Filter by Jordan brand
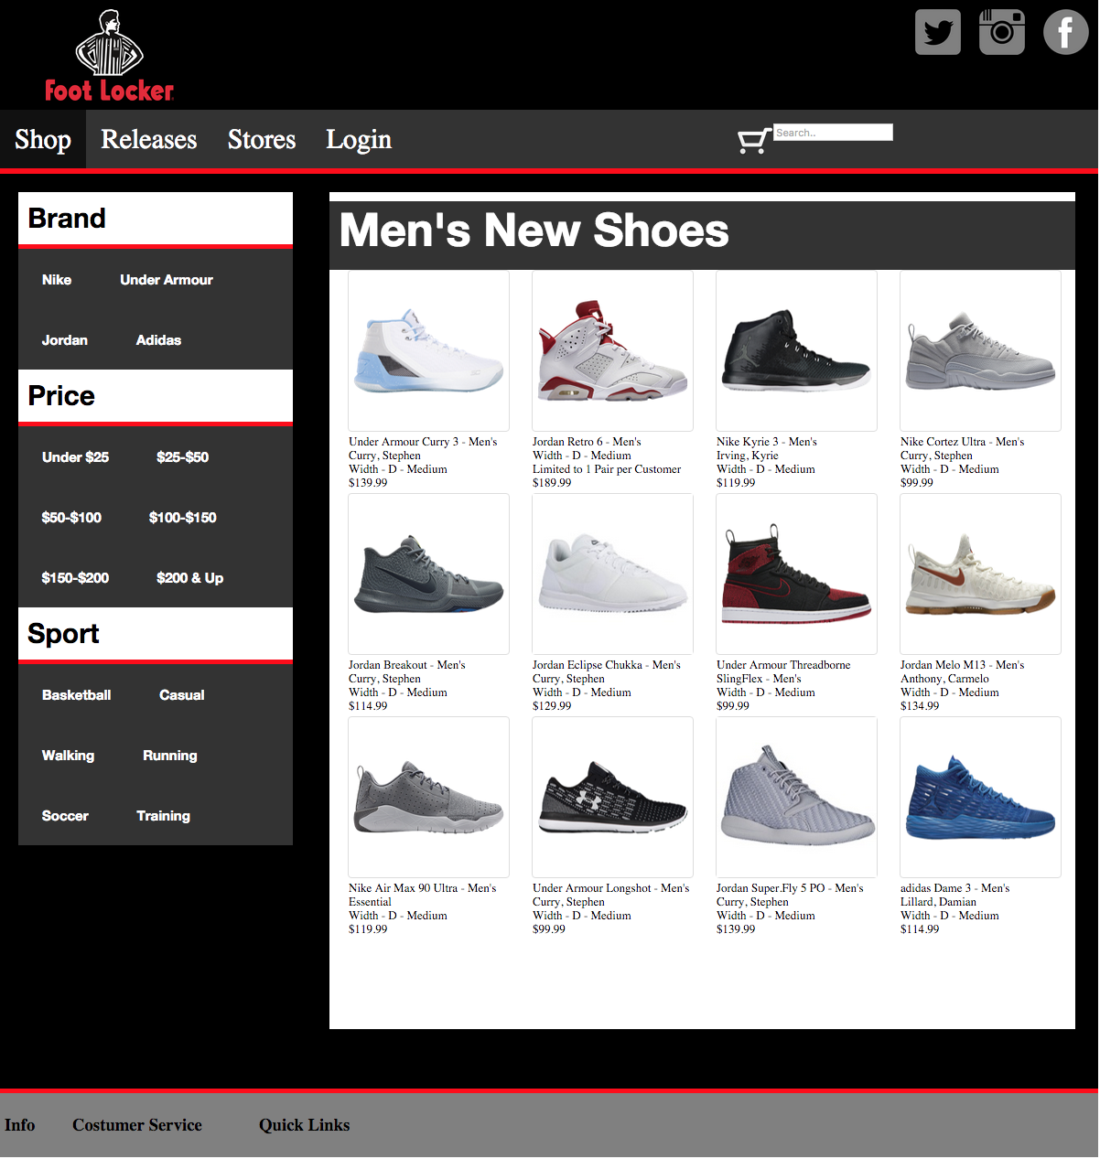Screen dimensions: 1100x1159 click(65, 340)
